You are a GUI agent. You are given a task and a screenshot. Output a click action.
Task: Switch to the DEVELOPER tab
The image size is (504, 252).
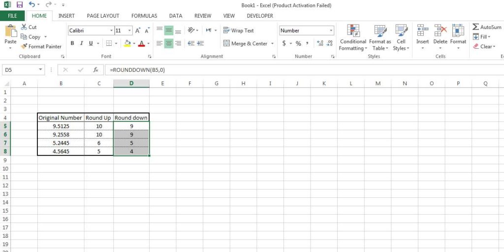(x=260, y=16)
